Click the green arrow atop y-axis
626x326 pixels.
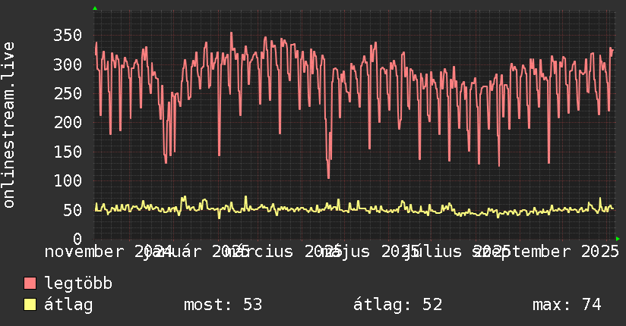(95, 8)
